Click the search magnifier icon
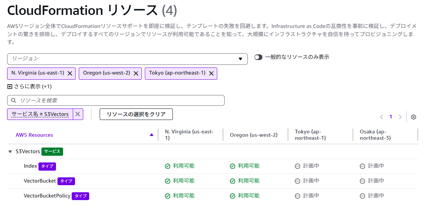The height and width of the screenshot is (212, 427). tap(13, 101)
